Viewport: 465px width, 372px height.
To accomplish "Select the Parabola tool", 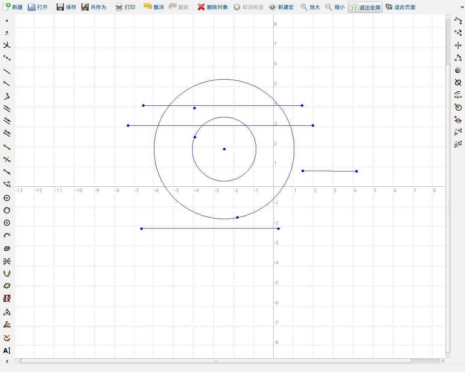I will pyautogui.click(x=7, y=274).
